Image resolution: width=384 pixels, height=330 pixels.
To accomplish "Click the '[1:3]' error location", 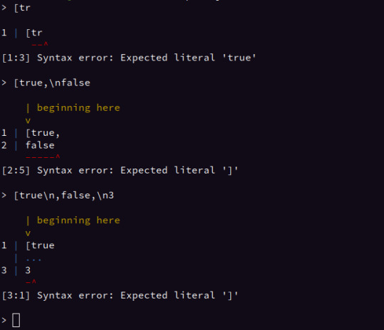I will point(16,58).
